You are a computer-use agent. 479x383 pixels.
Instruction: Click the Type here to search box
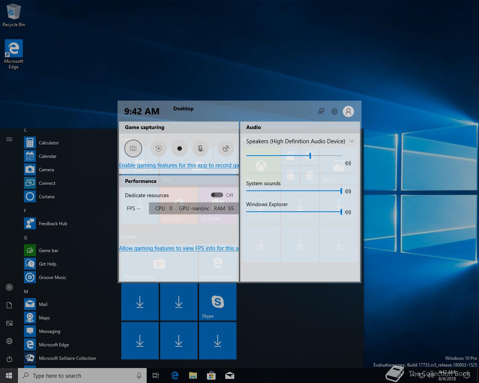click(x=82, y=376)
